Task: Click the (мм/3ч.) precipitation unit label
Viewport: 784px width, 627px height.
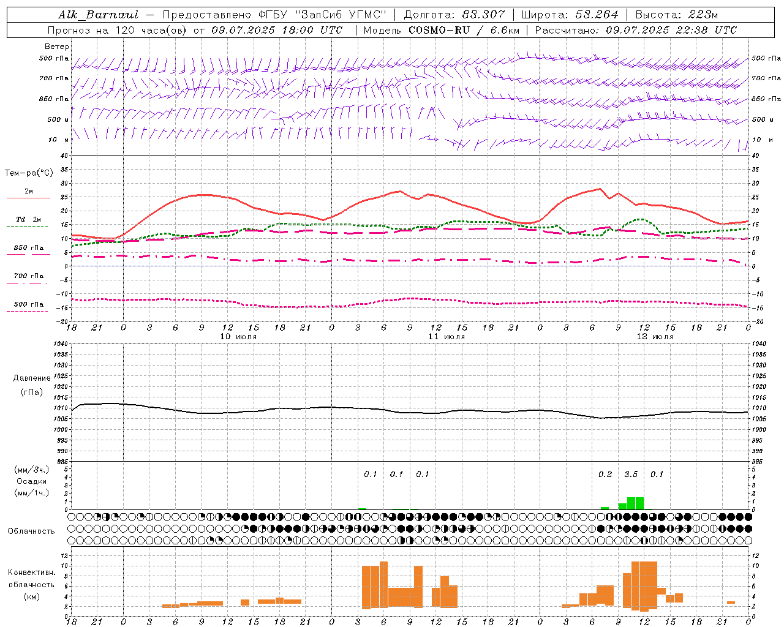Action: pos(31,470)
